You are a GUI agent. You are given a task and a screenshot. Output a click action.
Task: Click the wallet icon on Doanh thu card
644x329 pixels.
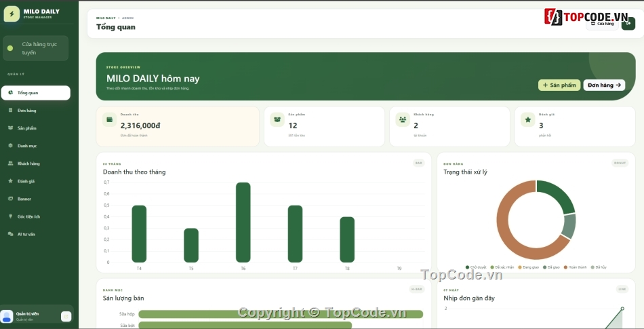[x=110, y=119]
